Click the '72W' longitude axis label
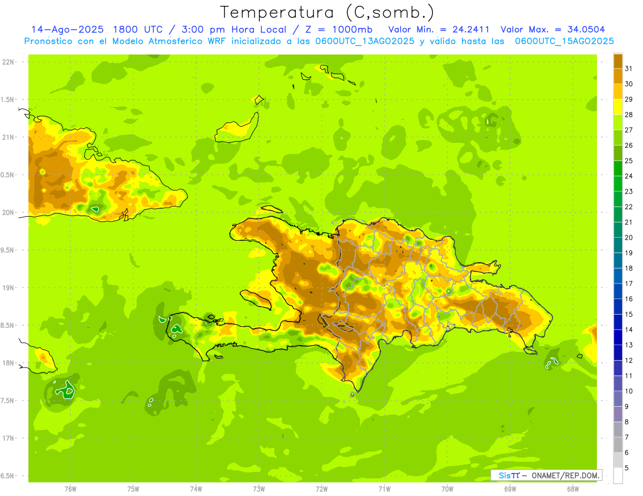This screenshot has width=643, height=496. [x=322, y=489]
